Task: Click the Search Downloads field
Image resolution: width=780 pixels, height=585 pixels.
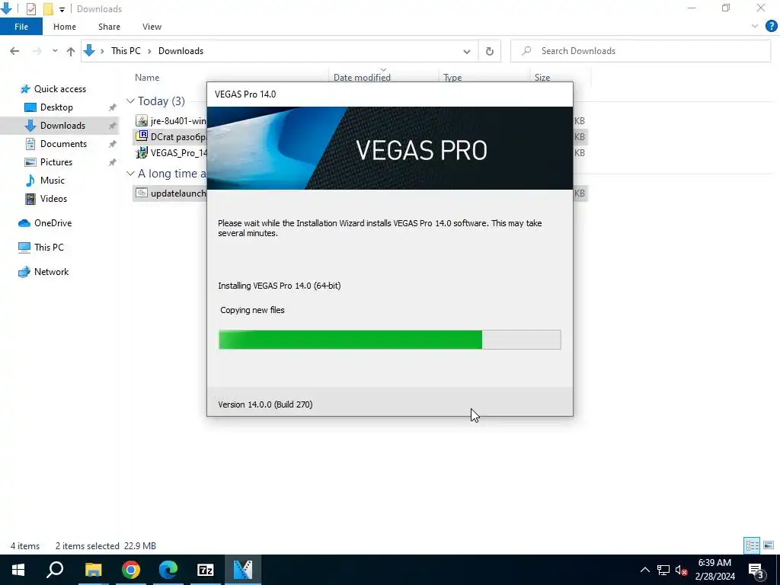Action: tap(641, 51)
